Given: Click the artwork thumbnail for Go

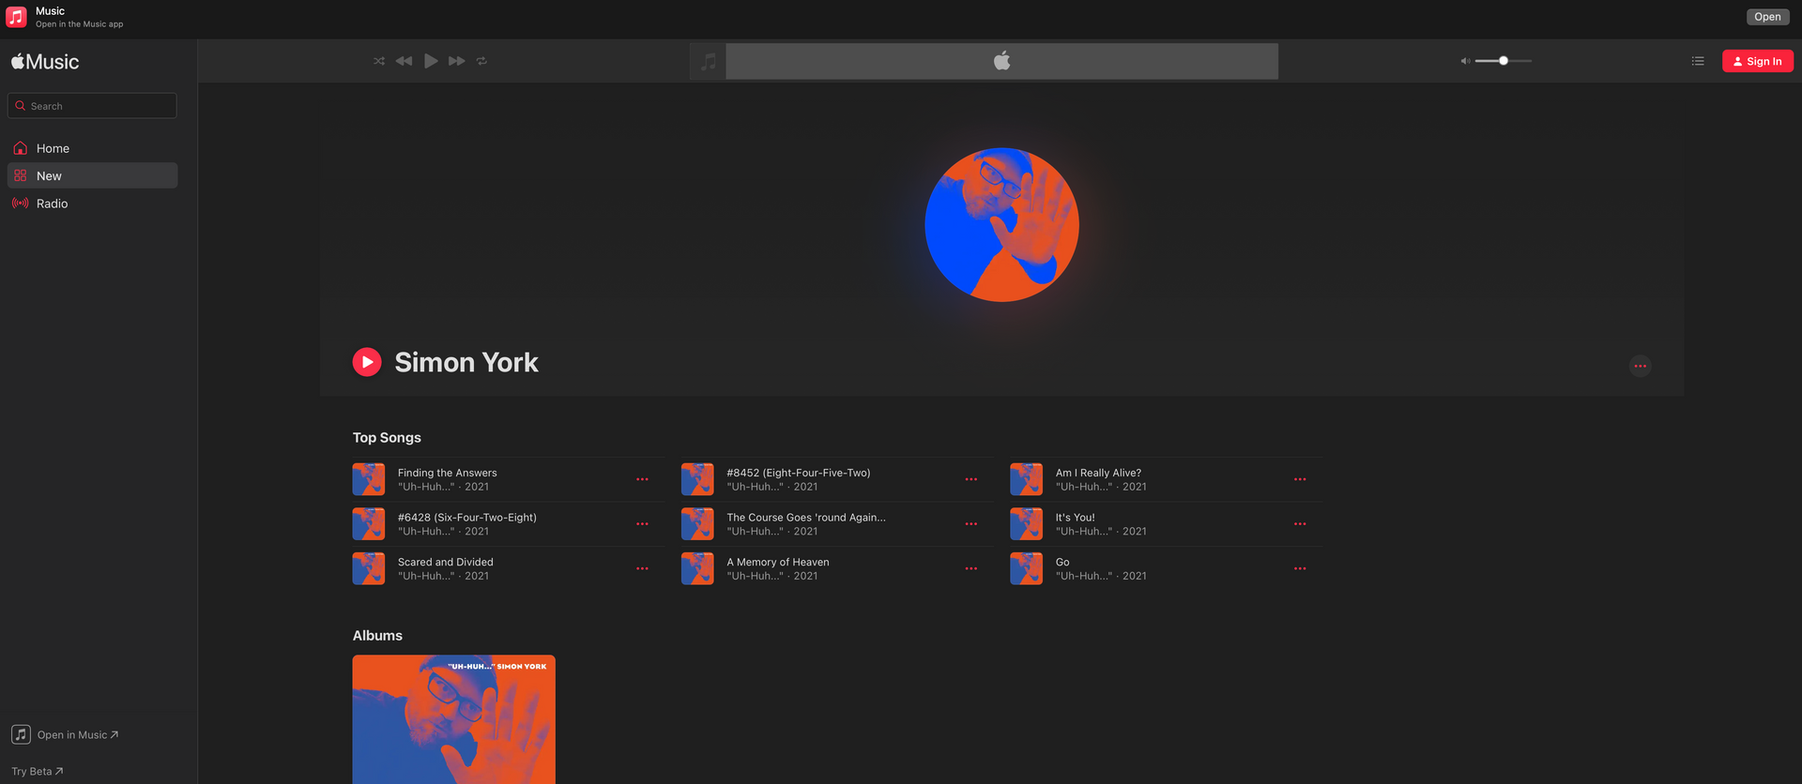Looking at the screenshot, I should tap(1027, 568).
